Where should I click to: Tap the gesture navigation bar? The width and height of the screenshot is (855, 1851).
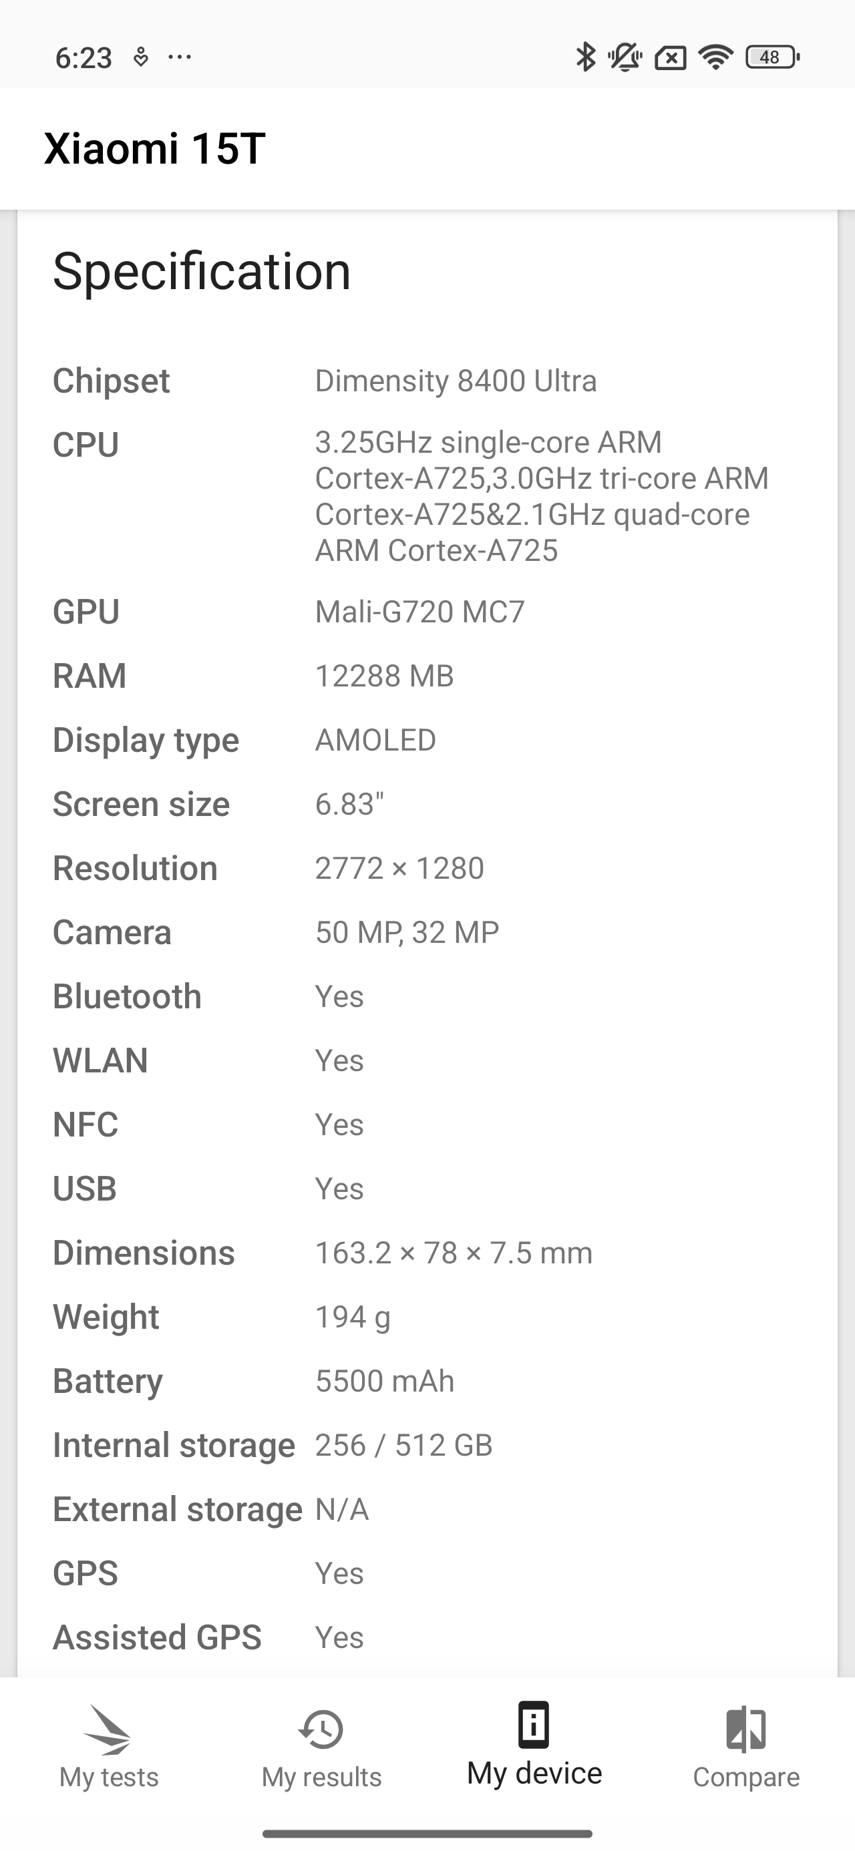click(x=427, y=1834)
